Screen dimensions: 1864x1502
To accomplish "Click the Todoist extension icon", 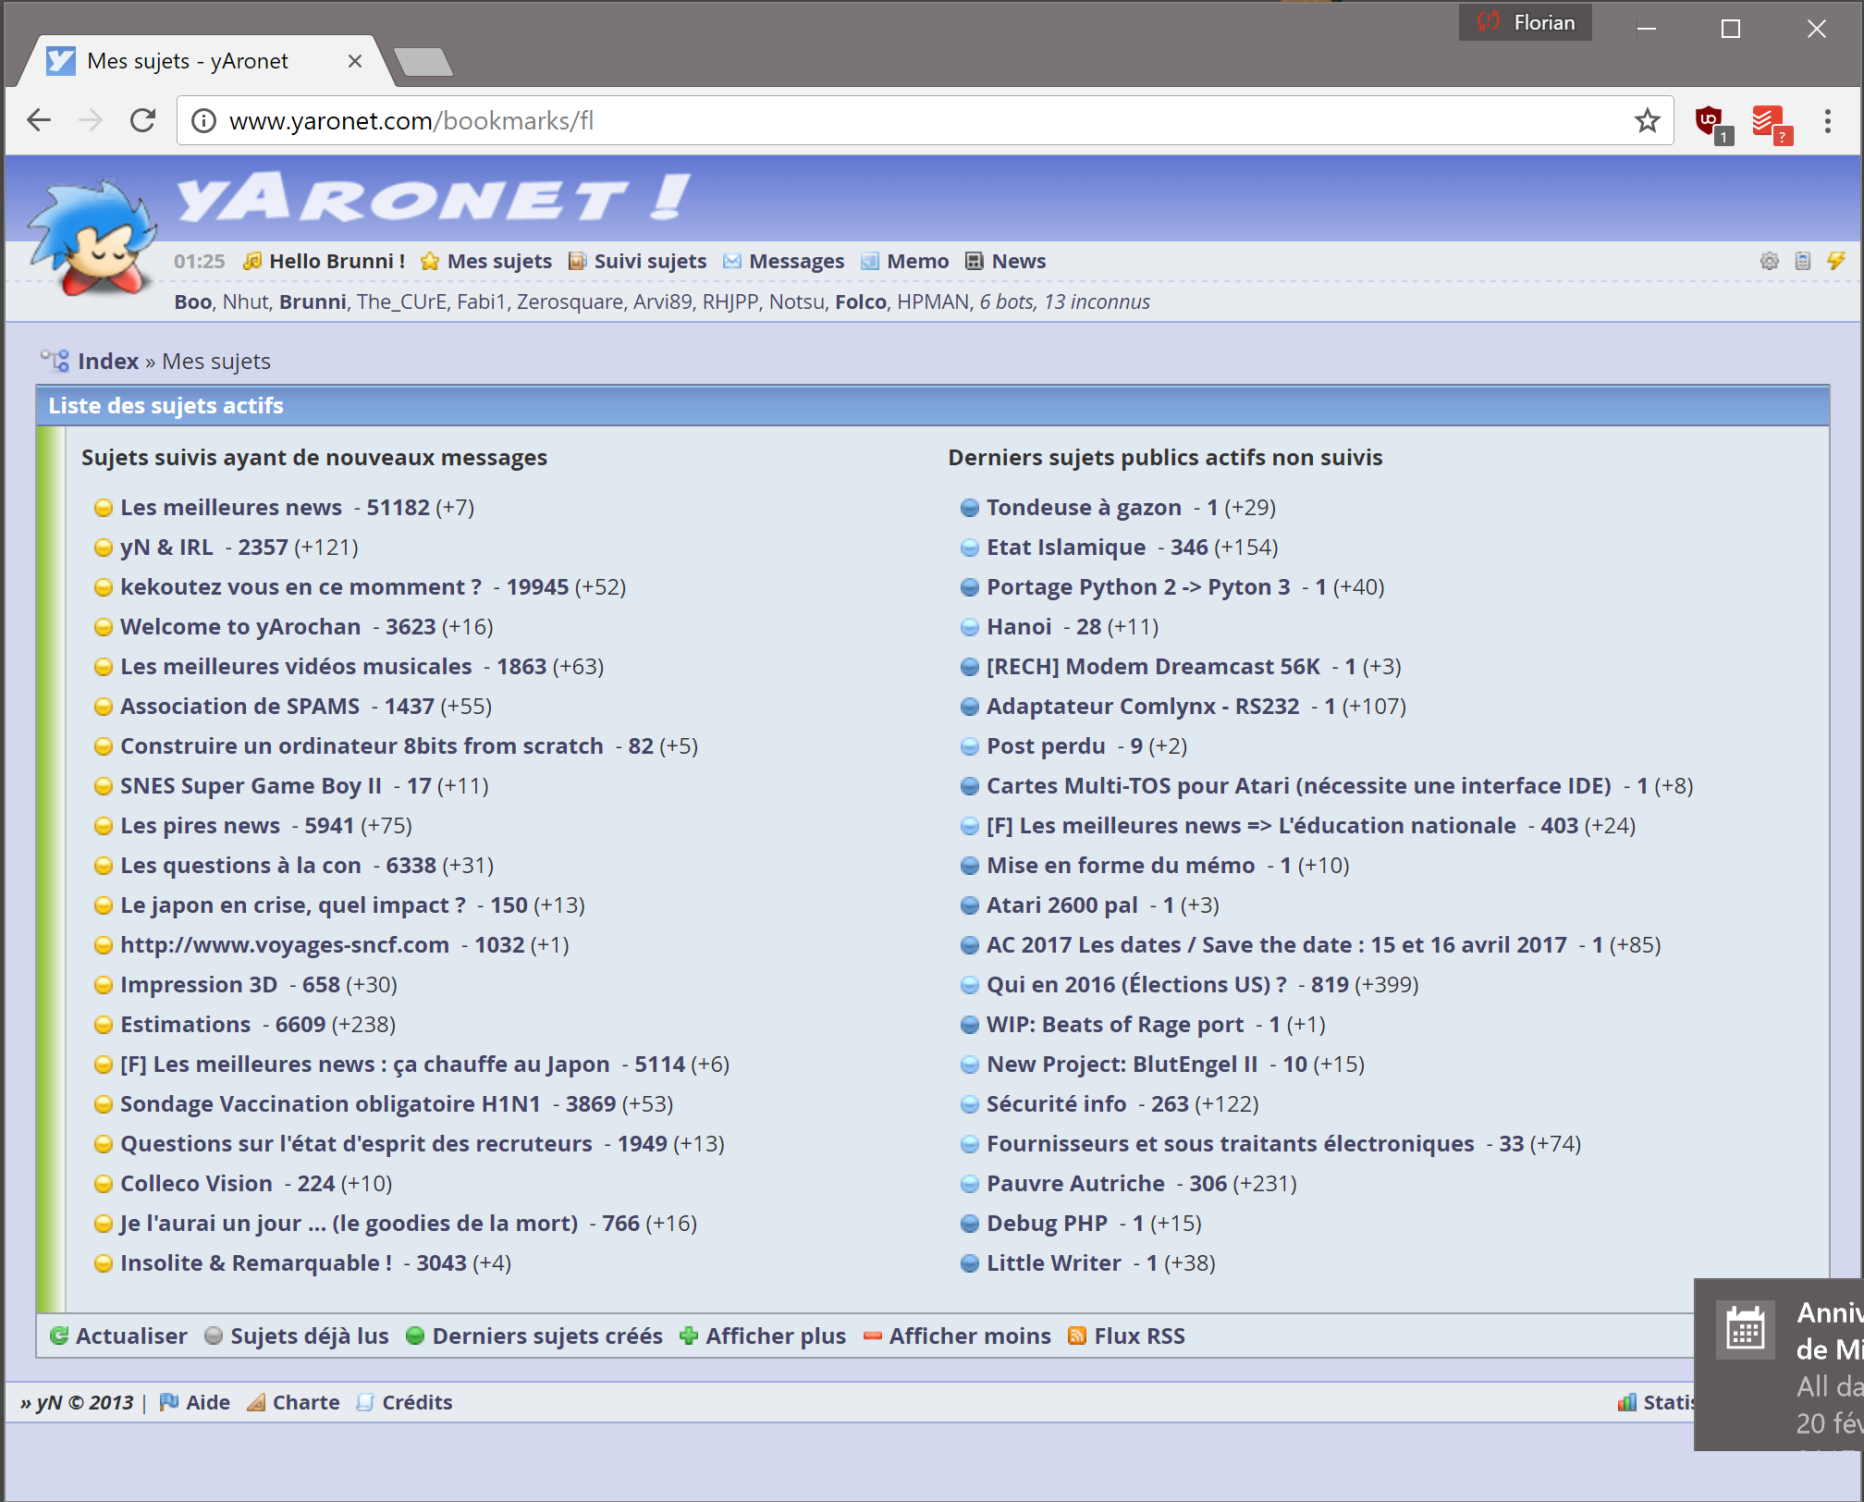I will [x=1769, y=121].
